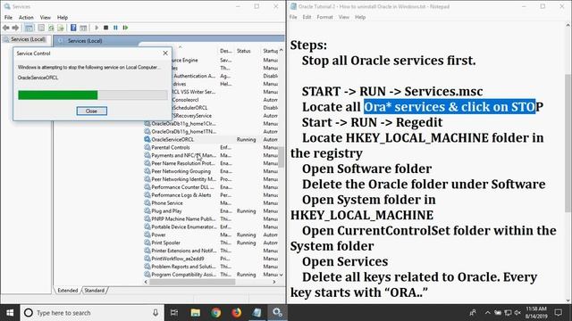Open the Help menu in Services
The image size is (572, 321).
(63, 17)
